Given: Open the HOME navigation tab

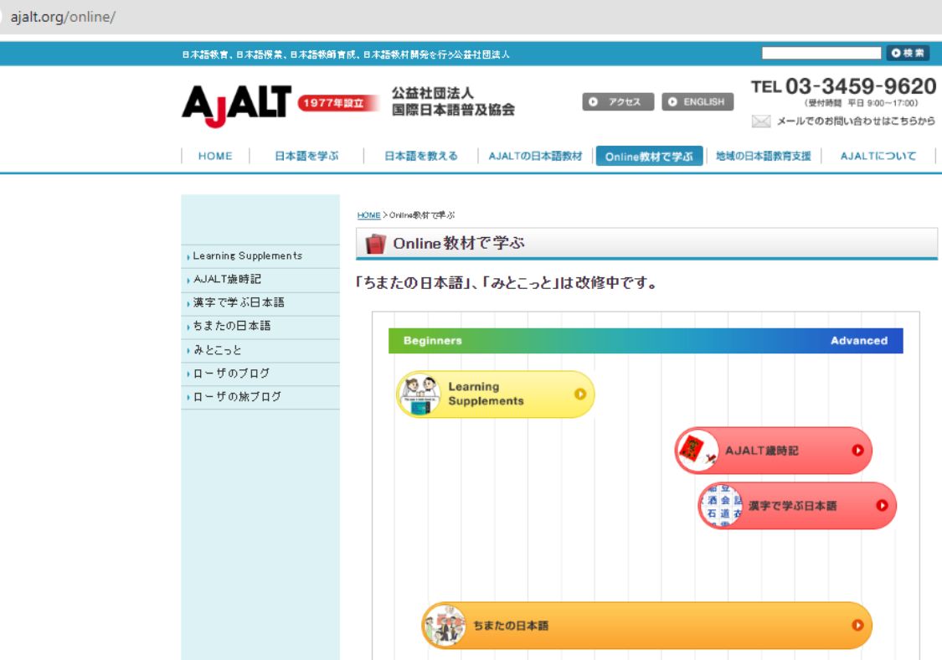Looking at the screenshot, I should point(215,156).
